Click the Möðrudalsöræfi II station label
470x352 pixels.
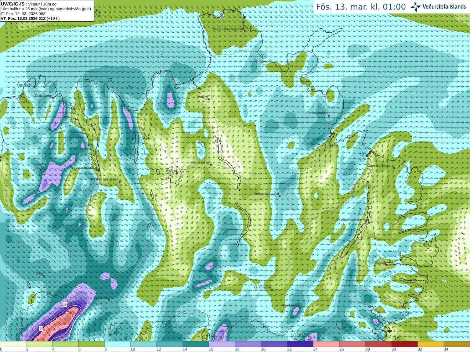266,194
